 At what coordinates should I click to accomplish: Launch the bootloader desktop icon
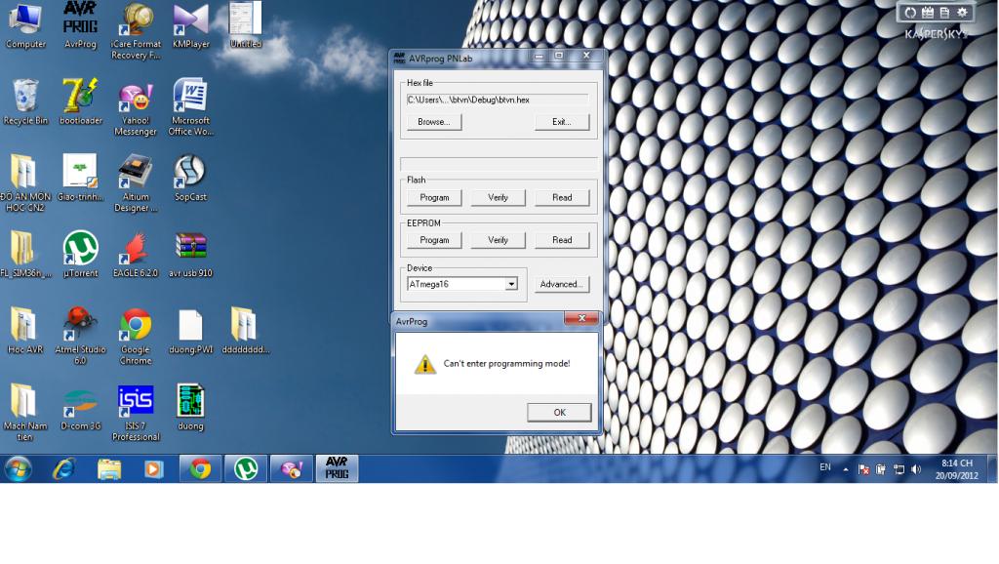click(80, 101)
